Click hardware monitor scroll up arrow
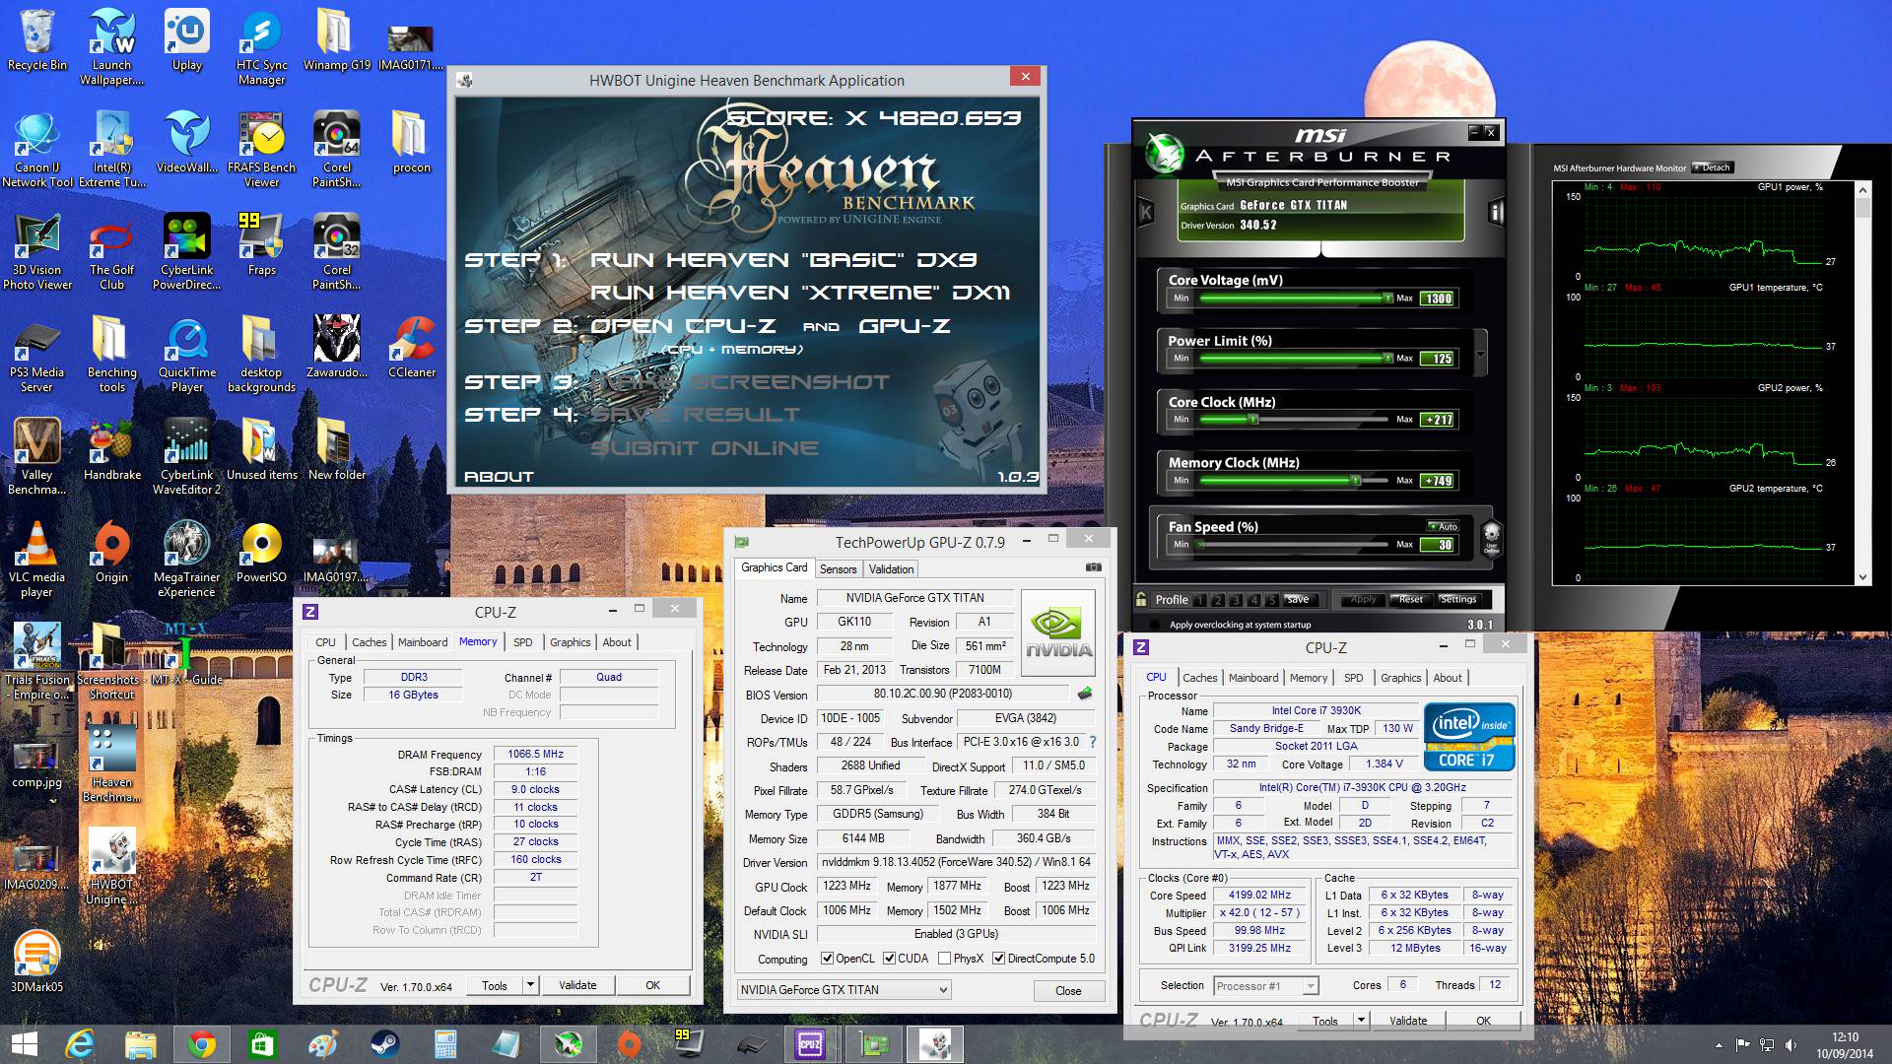The height and width of the screenshot is (1064, 1892). coord(1862,189)
